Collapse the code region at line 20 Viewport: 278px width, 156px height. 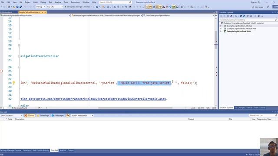point(19,45)
